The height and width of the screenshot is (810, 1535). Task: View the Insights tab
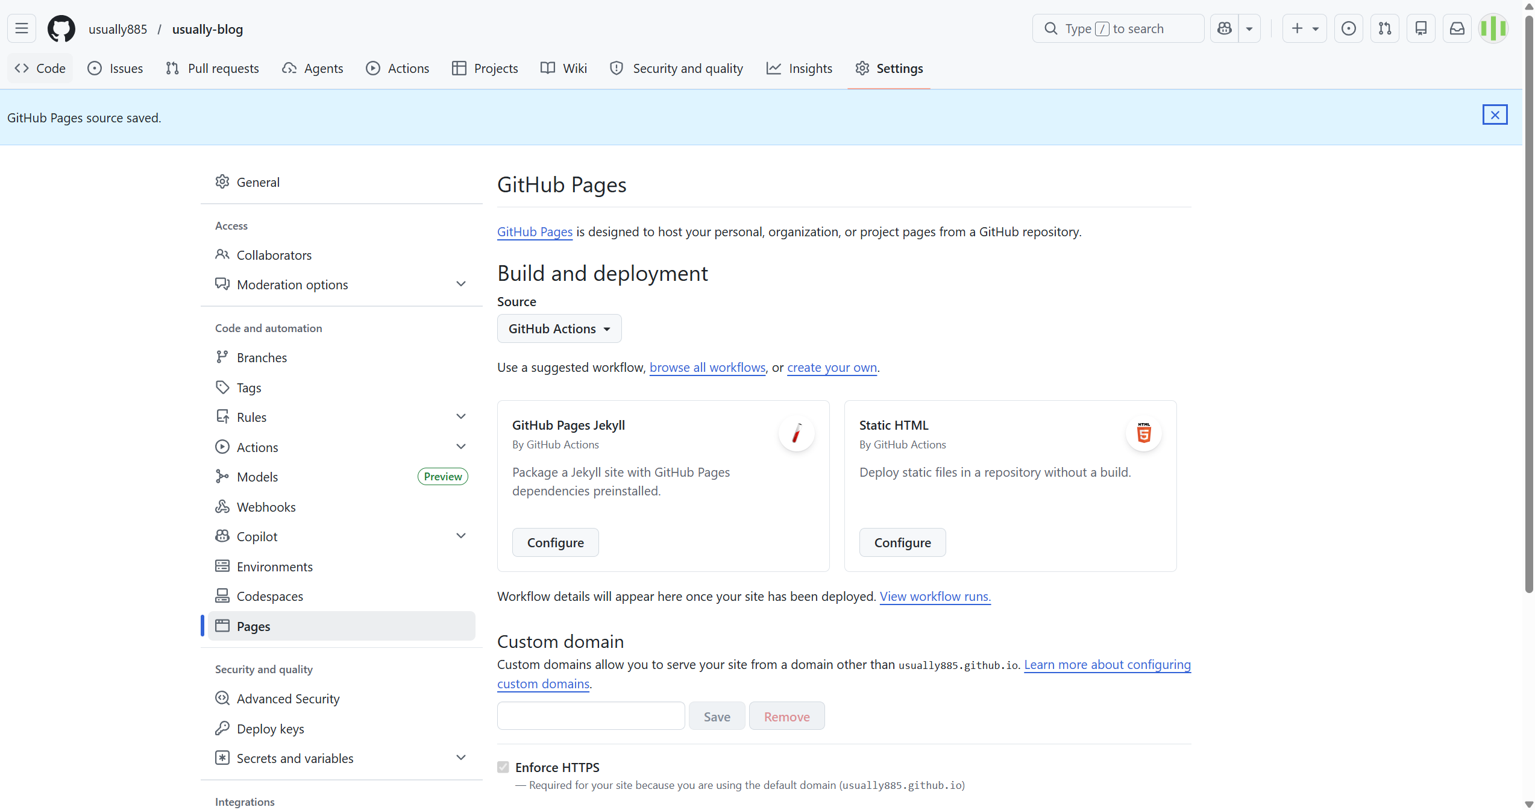coord(799,68)
